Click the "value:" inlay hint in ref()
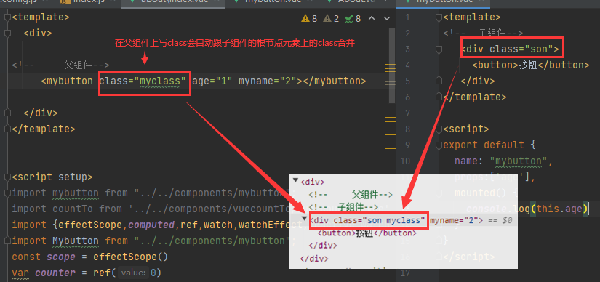This screenshot has height=282, width=600. (132, 273)
